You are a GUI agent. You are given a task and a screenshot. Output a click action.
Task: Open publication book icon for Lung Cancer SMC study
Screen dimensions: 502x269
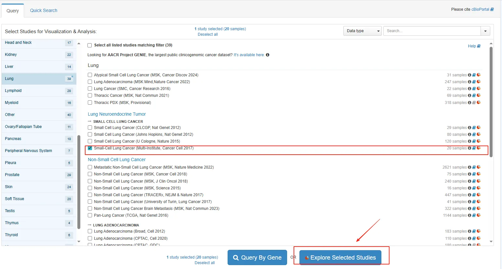click(474, 89)
